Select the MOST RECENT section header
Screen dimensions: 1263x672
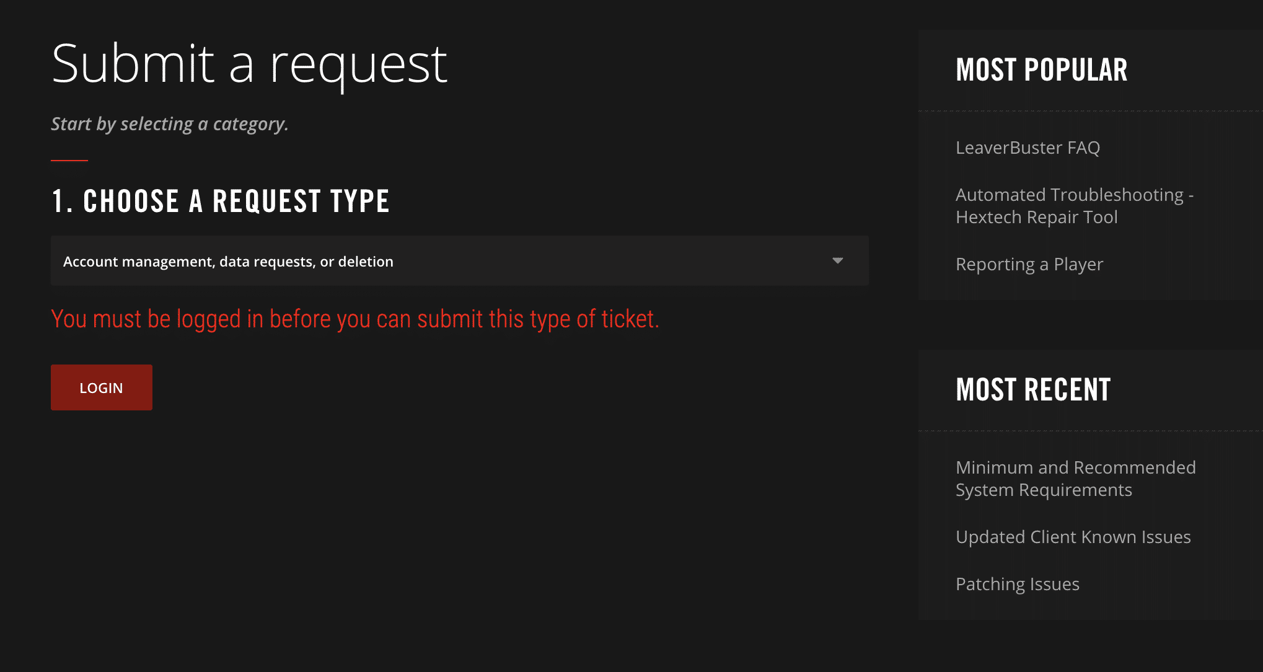1033,389
